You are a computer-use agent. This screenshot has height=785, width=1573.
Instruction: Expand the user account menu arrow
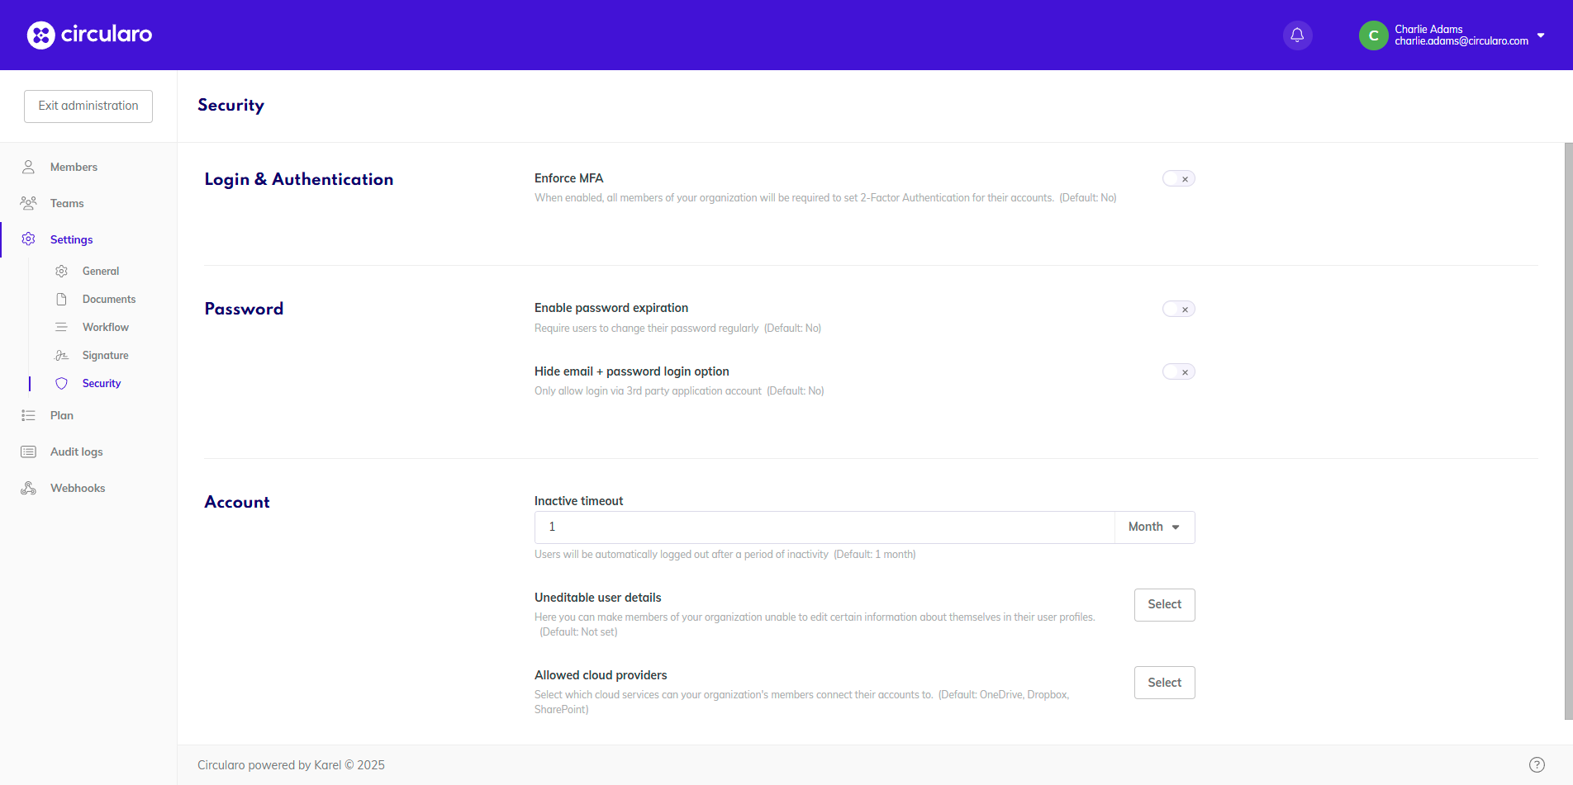pyautogui.click(x=1541, y=35)
